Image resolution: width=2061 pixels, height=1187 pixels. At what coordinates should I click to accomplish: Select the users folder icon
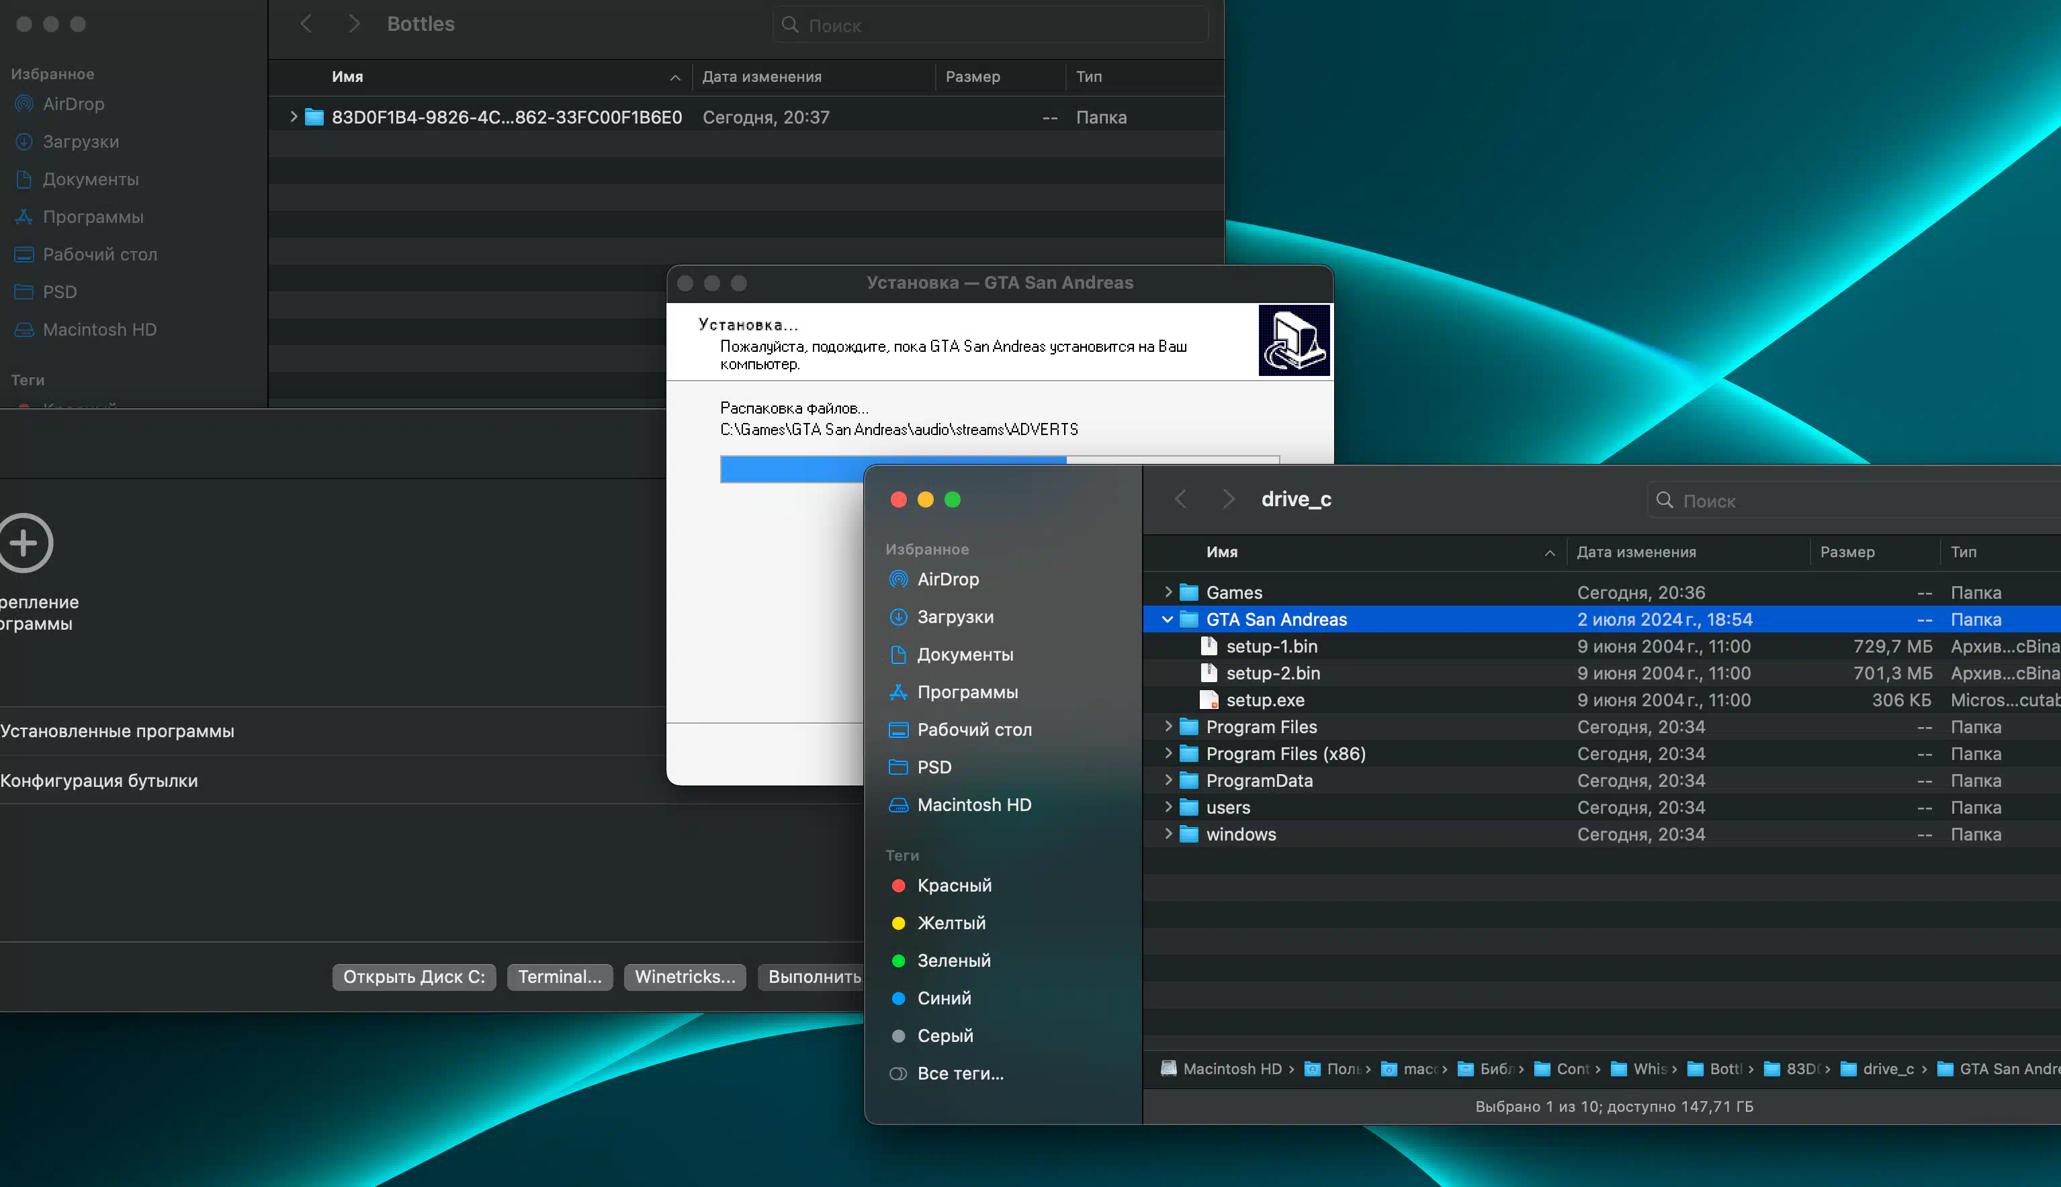click(1189, 807)
